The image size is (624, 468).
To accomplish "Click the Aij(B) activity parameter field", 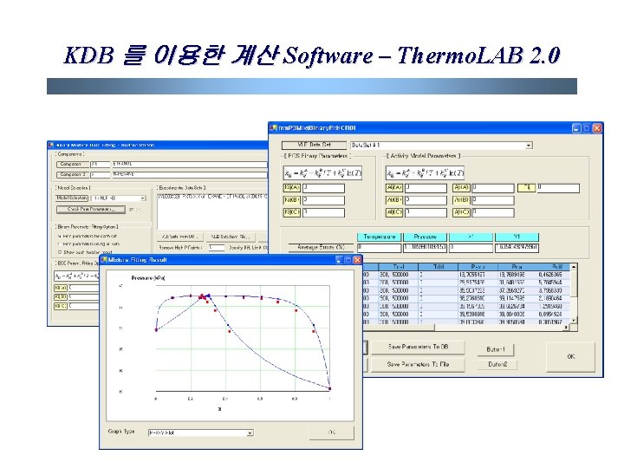I will tap(426, 200).
